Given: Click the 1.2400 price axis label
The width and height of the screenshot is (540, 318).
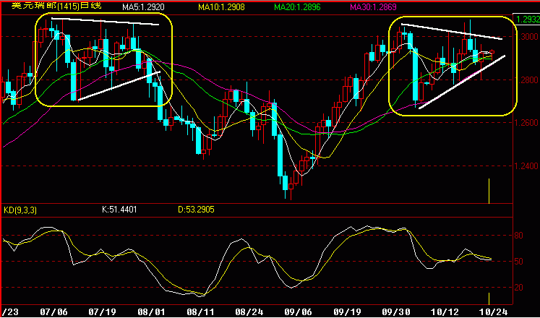Looking at the screenshot, I should point(528,166).
